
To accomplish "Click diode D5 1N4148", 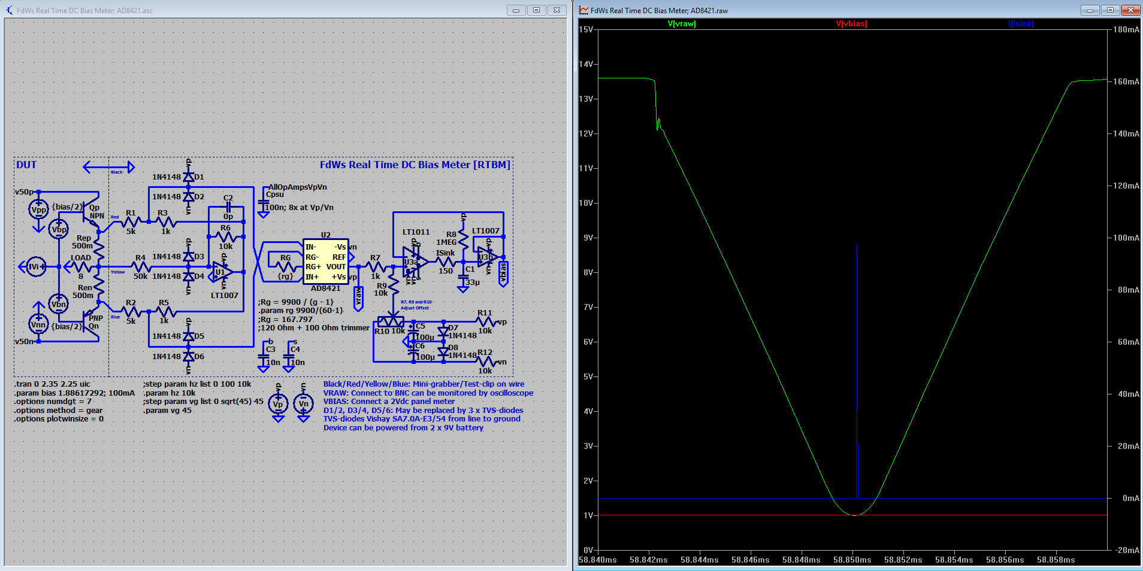I will pos(189,336).
